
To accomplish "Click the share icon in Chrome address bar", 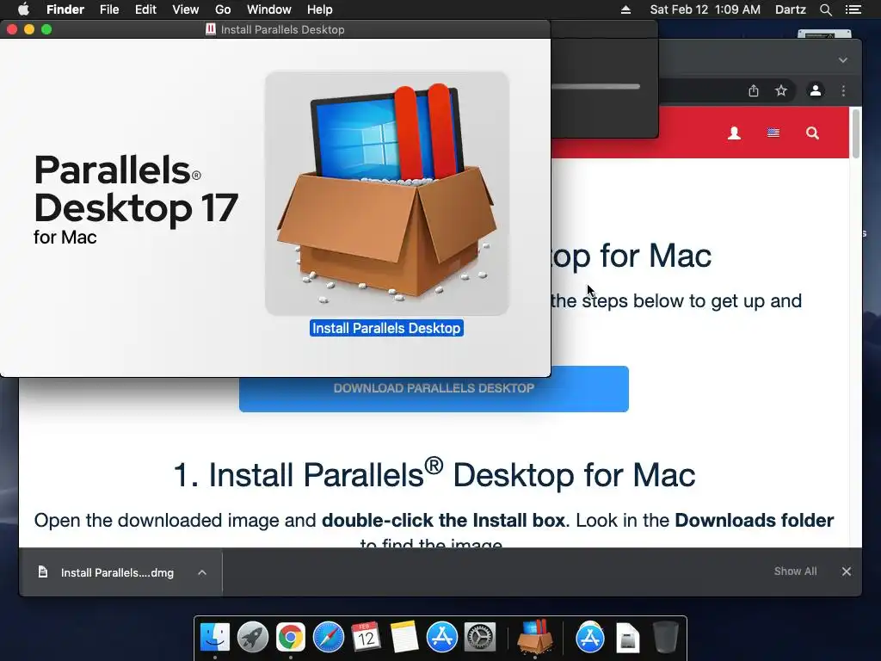I will (x=754, y=90).
